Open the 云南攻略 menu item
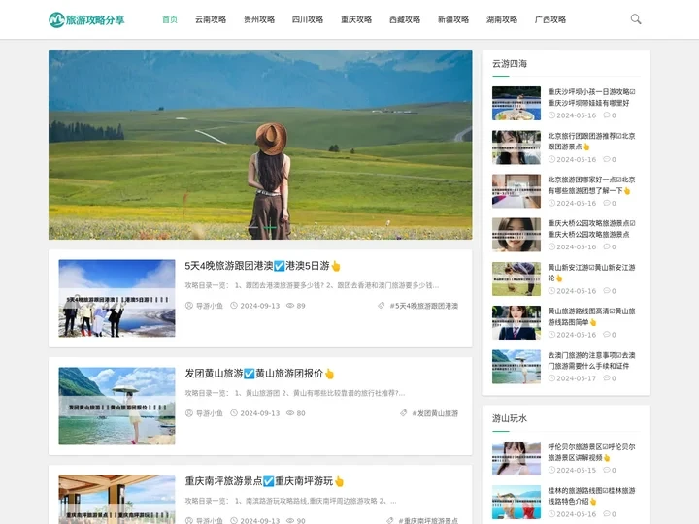 211,19
